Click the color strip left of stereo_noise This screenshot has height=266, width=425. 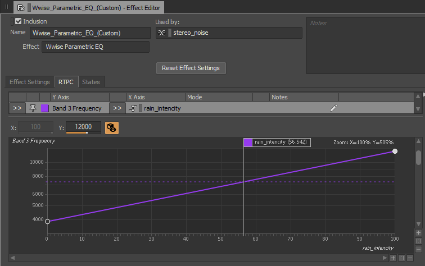pyautogui.click(x=170, y=33)
